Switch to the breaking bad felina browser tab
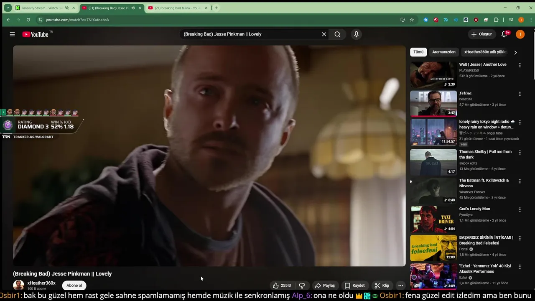535x301 pixels. [178, 8]
